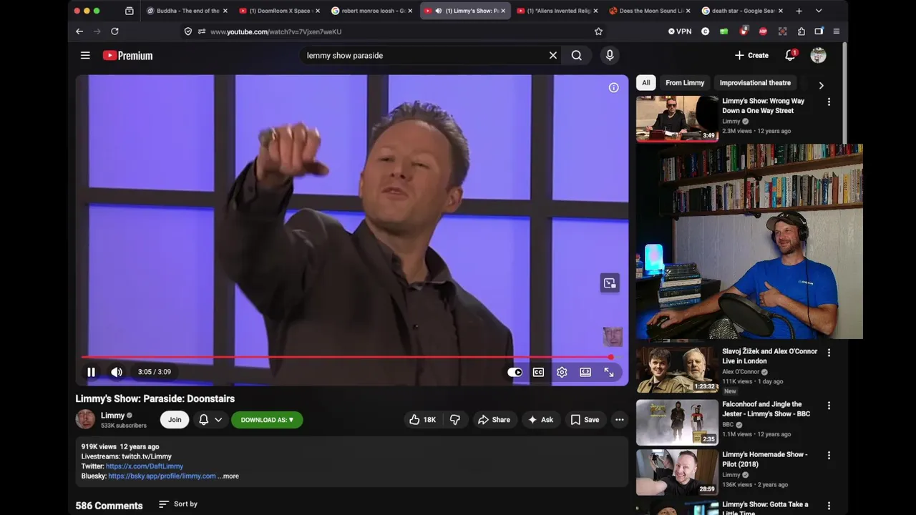Image resolution: width=916 pixels, height=515 pixels.
Task: Go back with the browser arrow
Action: (79, 31)
